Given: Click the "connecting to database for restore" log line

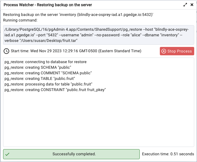Looking at the screenshot, I should pyautogui.click(x=46, y=62).
